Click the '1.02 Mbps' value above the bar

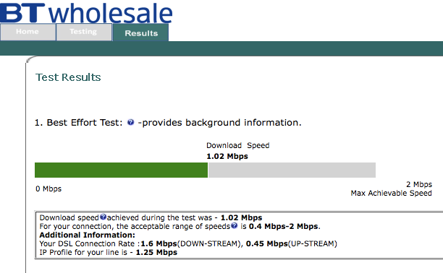[x=227, y=156]
